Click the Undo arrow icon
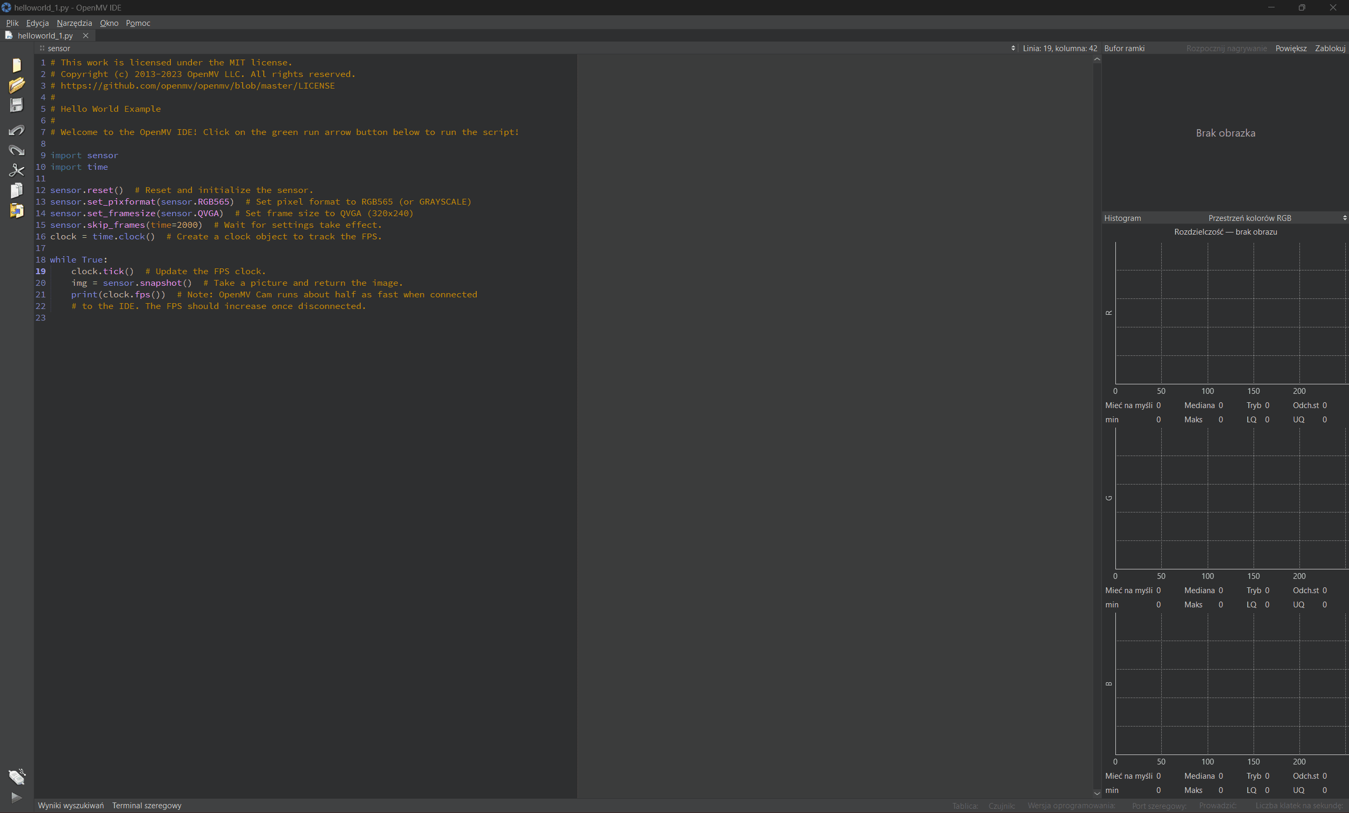The height and width of the screenshot is (813, 1349). click(x=16, y=130)
